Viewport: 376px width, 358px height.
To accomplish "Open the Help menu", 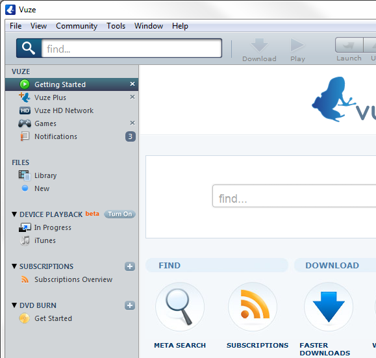I will (x=180, y=26).
